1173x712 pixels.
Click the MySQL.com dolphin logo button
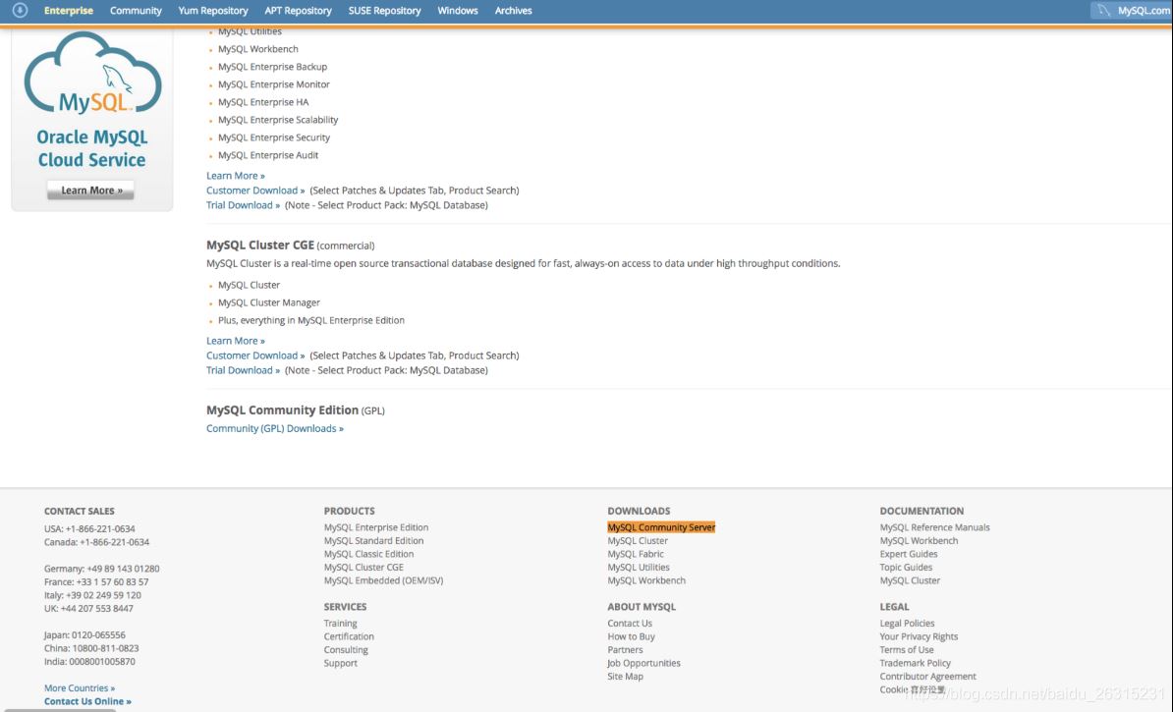1131,11
